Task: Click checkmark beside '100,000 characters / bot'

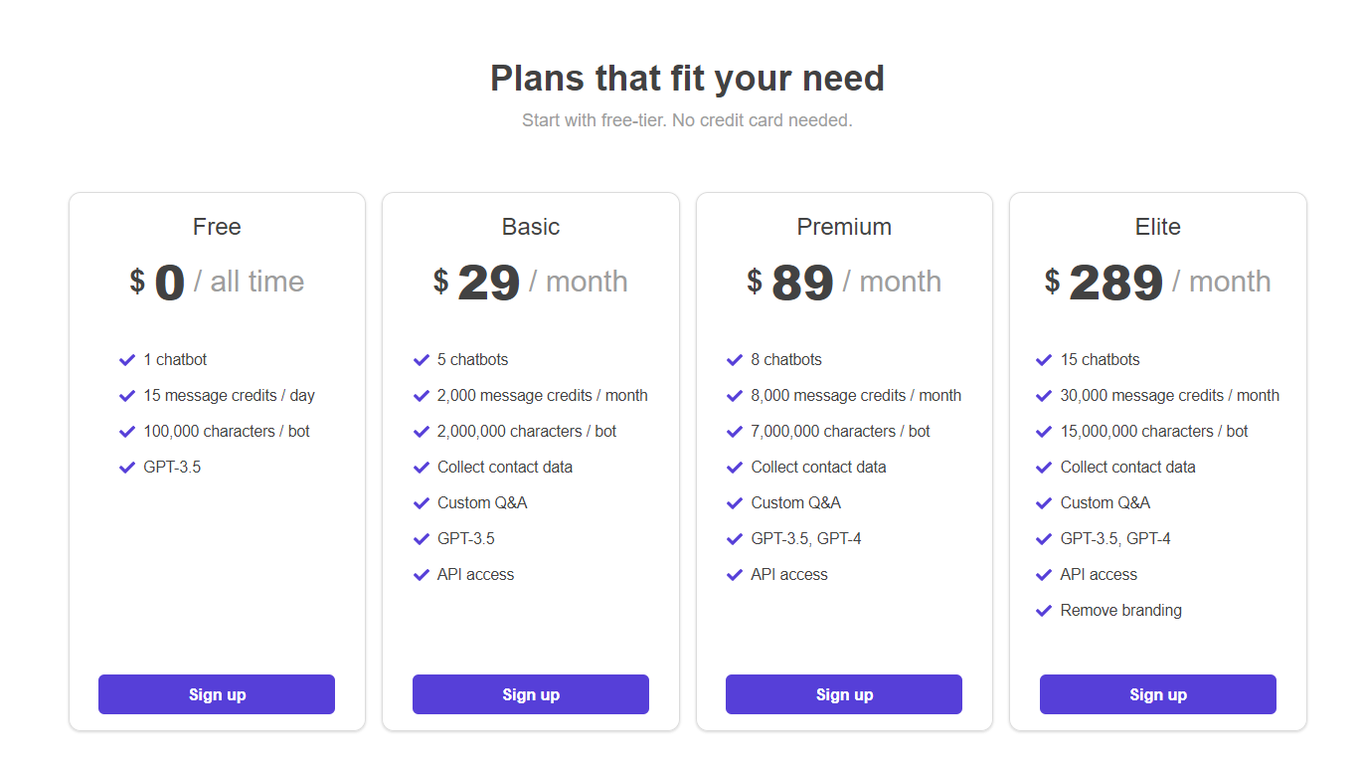Action: point(127,432)
